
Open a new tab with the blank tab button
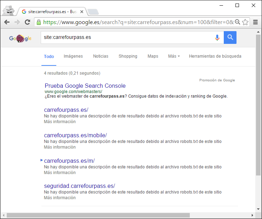(x=93, y=12)
